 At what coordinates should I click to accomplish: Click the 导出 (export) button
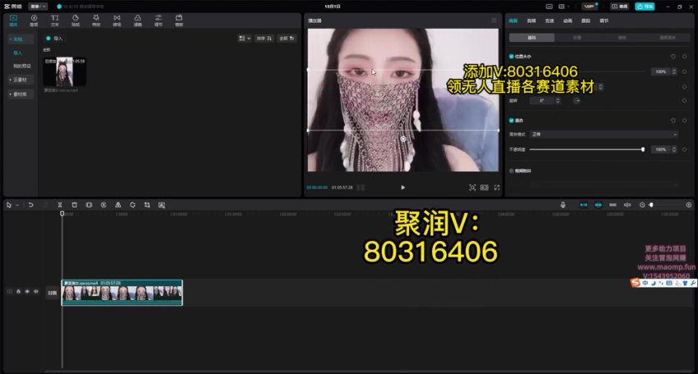(645, 6)
